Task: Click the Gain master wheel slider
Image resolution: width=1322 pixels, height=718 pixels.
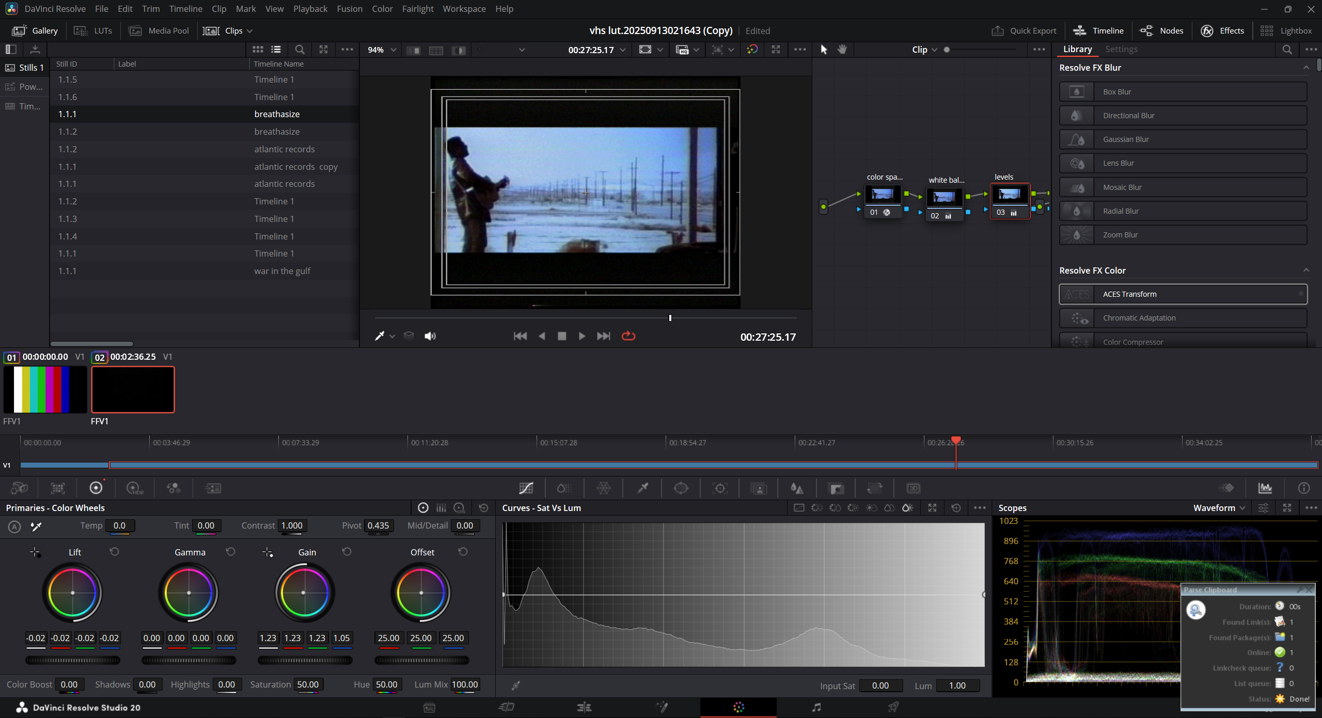Action: point(305,660)
